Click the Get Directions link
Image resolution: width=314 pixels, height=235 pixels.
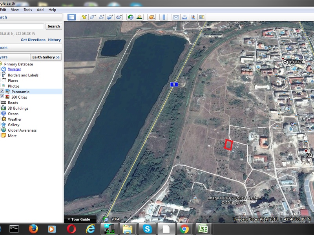coord(33,40)
